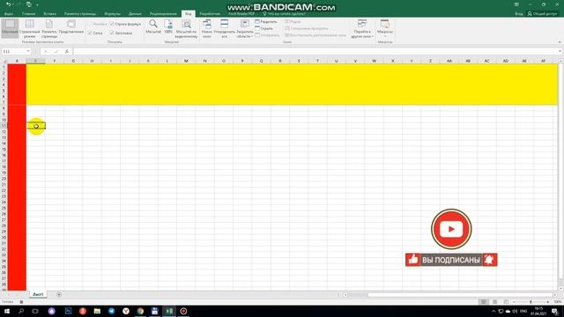Expand Freeze Panes (Закрепить области) dropdown
The width and height of the screenshot is (564, 317).
click(x=245, y=29)
